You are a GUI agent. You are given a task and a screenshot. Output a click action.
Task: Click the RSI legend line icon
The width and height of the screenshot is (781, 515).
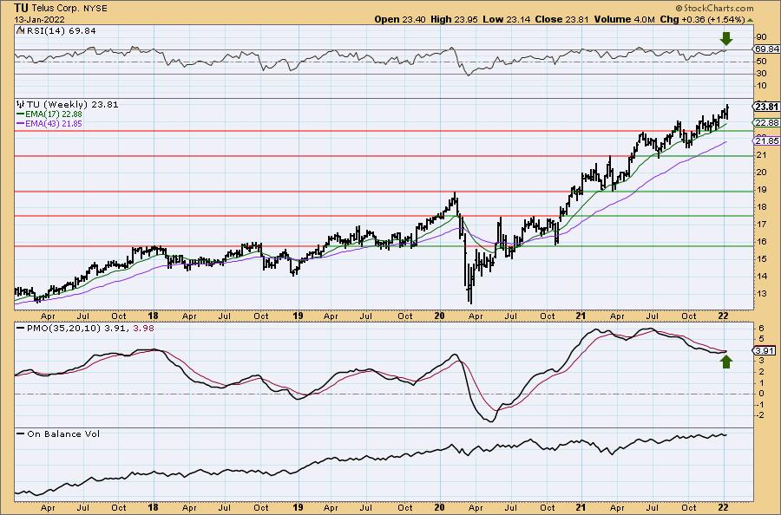(20, 30)
